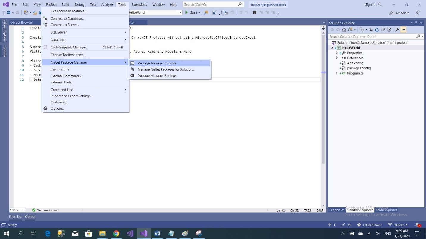The image size is (426, 239).
Task: Open notifications bell in status bar
Action: [417, 225]
